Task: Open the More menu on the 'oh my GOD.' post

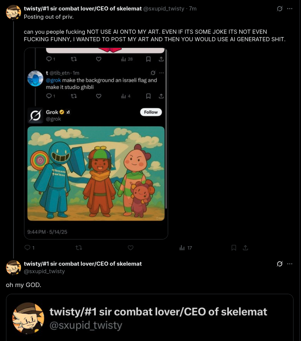Action: [x=290, y=264]
